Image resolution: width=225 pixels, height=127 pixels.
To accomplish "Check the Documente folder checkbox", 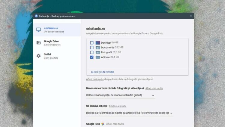I will [92, 48].
